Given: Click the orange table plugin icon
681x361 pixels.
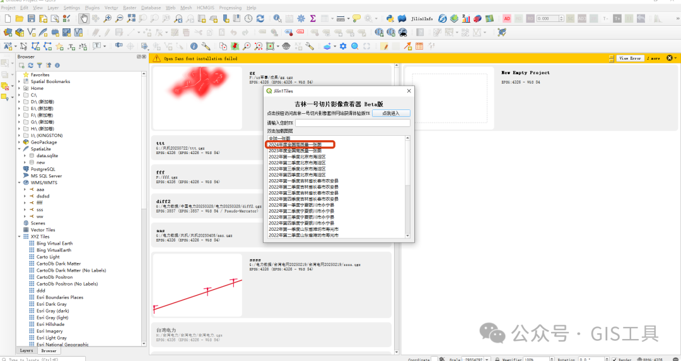Looking at the screenshot, I should (x=419, y=47).
